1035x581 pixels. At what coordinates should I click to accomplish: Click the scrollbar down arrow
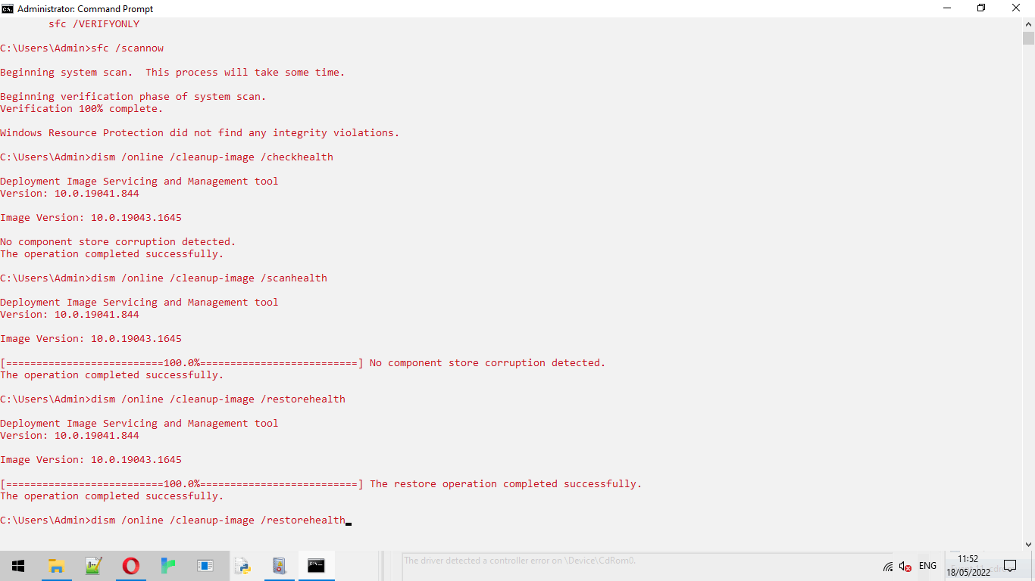(1029, 543)
